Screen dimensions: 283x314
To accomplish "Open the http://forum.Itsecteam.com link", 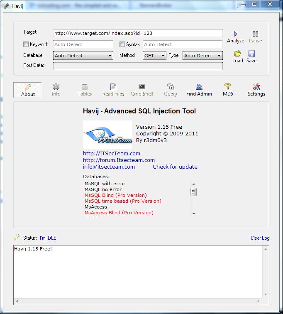I will pos(119,160).
